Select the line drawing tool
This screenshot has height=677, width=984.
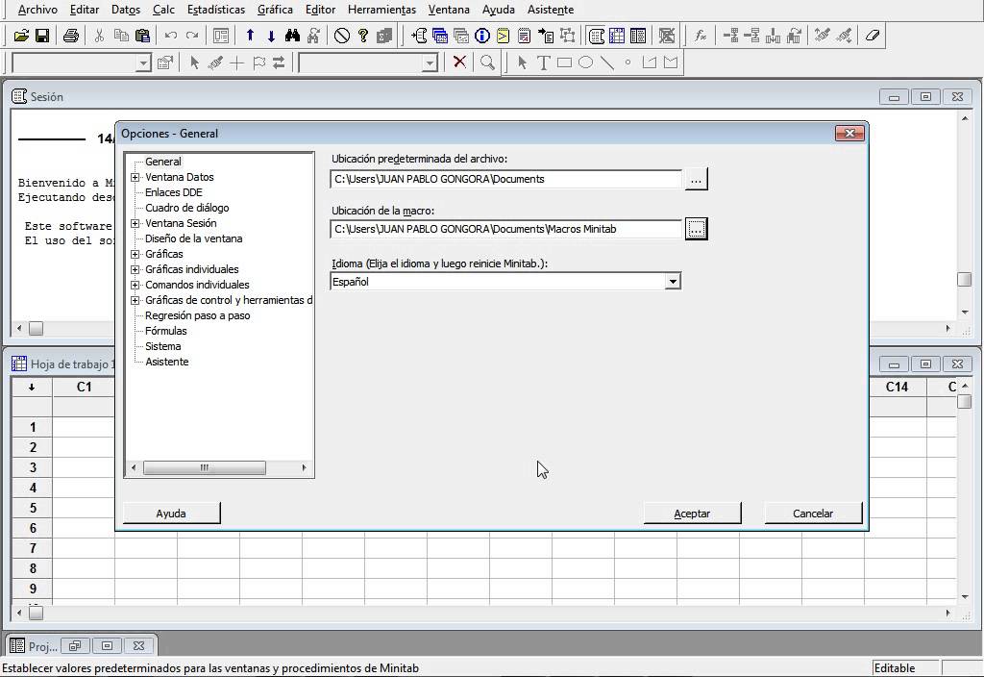(607, 63)
